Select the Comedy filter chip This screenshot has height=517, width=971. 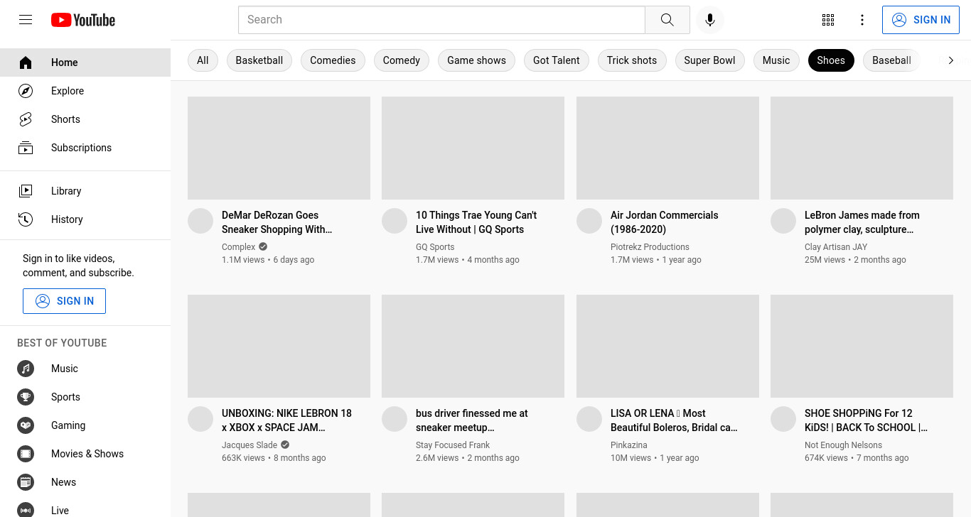tap(402, 60)
